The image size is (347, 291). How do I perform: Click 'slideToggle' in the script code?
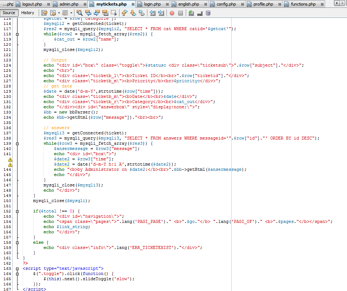pyautogui.click(x=97, y=279)
